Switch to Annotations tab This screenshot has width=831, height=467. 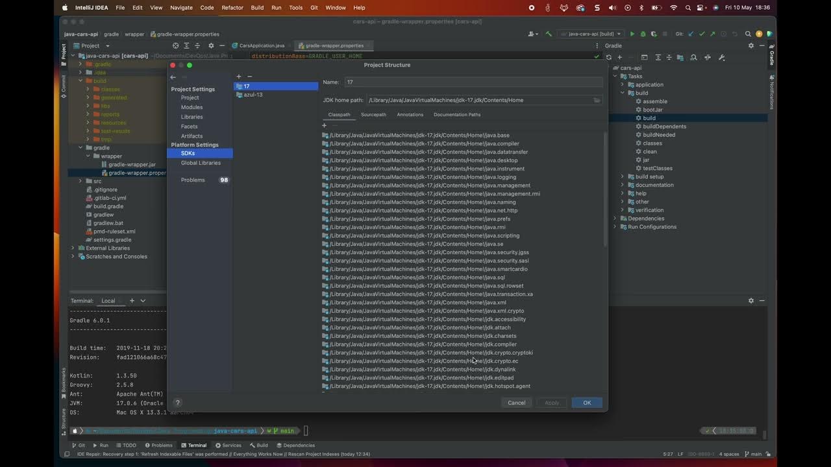(410, 115)
